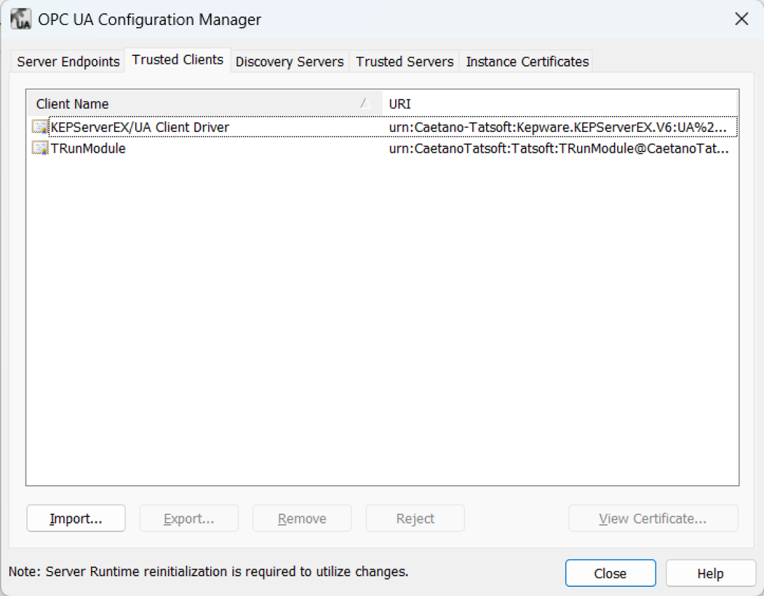Open Help for the configuration manager
This screenshot has height=596, width=764.
pos(710,574)
